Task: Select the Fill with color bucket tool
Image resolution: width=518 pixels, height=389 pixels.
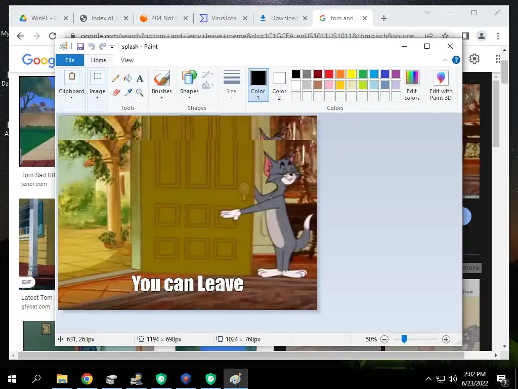Action: click(128, 79)
